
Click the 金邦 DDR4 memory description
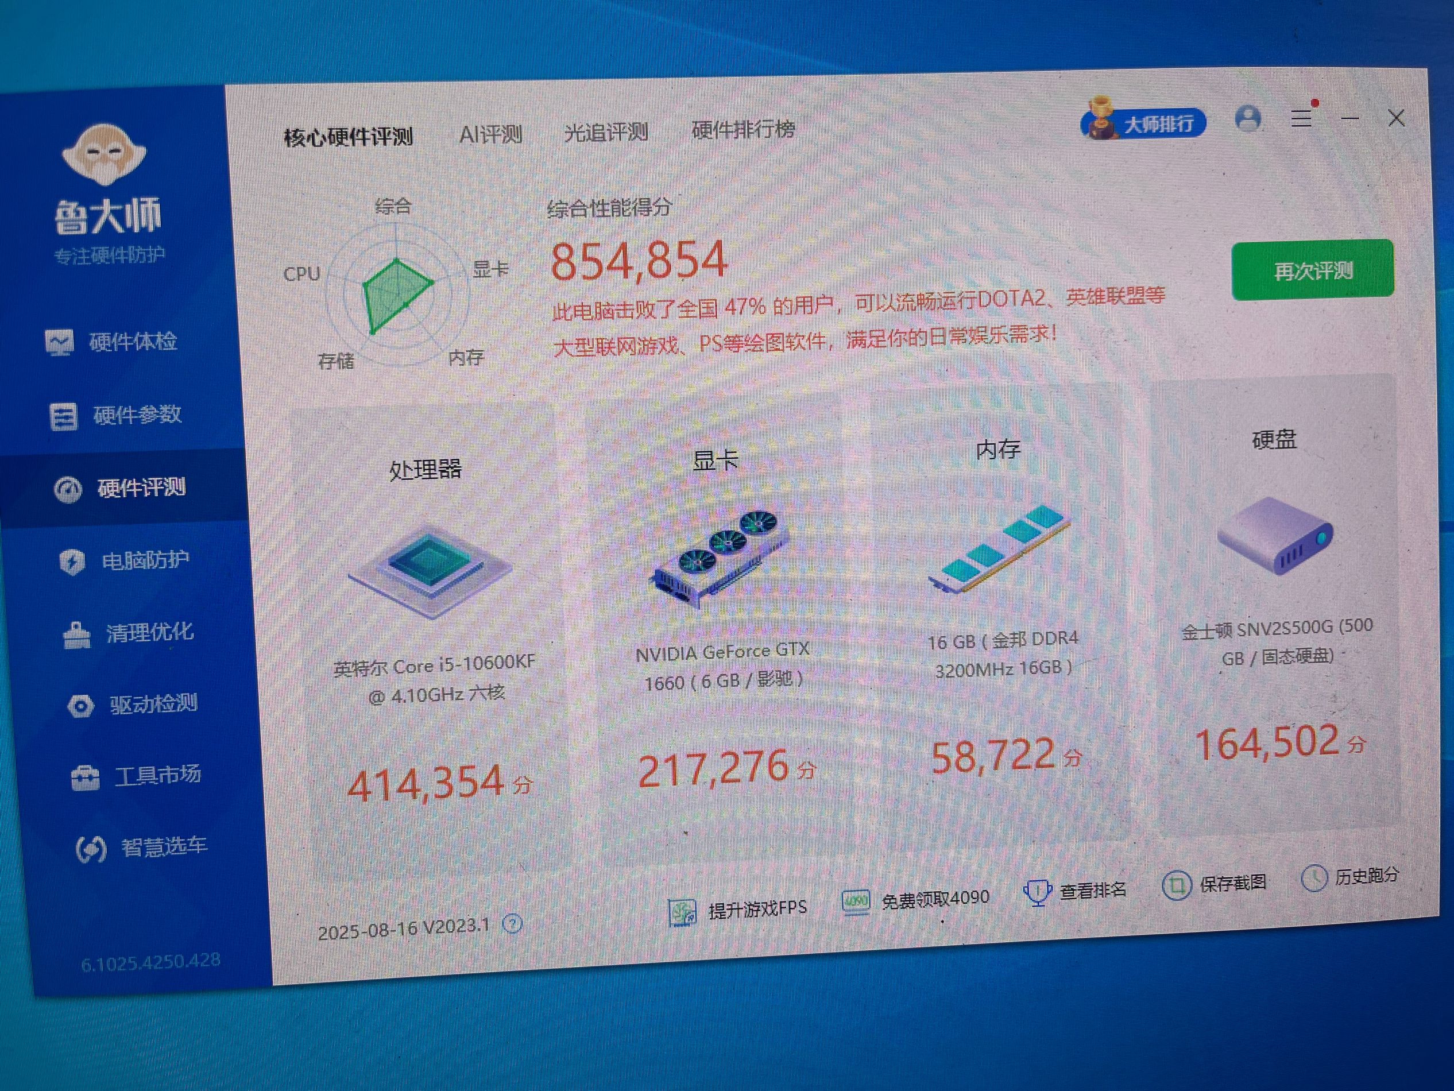coord(1003,654)
